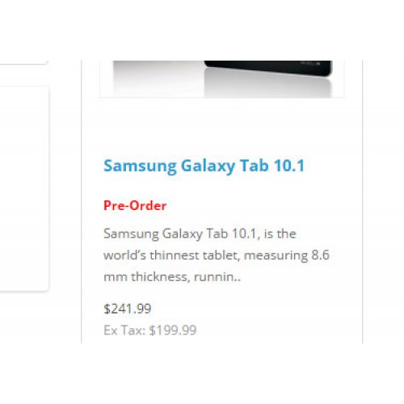The image size is (404, 404).
Task: Click the word "Tab" in the blue title
Action: (254, 166)
